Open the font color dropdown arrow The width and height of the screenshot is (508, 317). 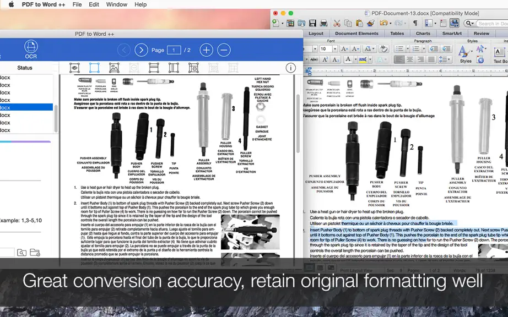355,60
